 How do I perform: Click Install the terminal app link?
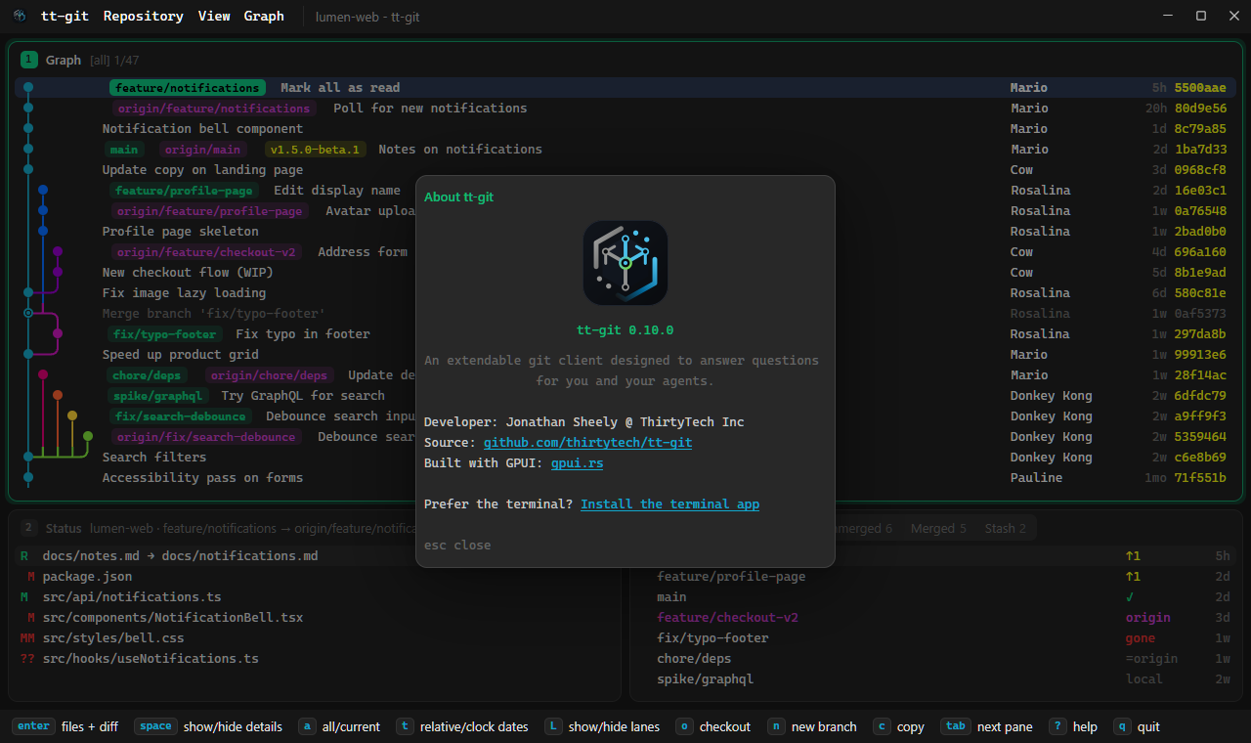669,504
